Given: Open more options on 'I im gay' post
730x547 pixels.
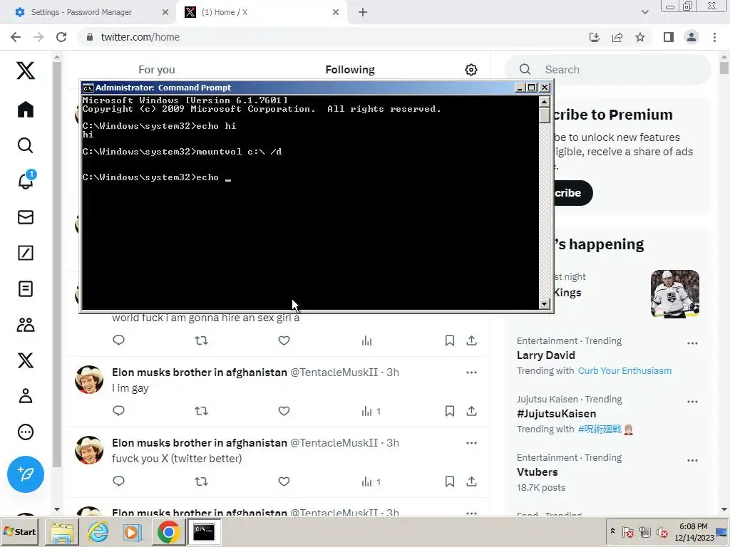Looking at the screenshot, I should (471, 372).
